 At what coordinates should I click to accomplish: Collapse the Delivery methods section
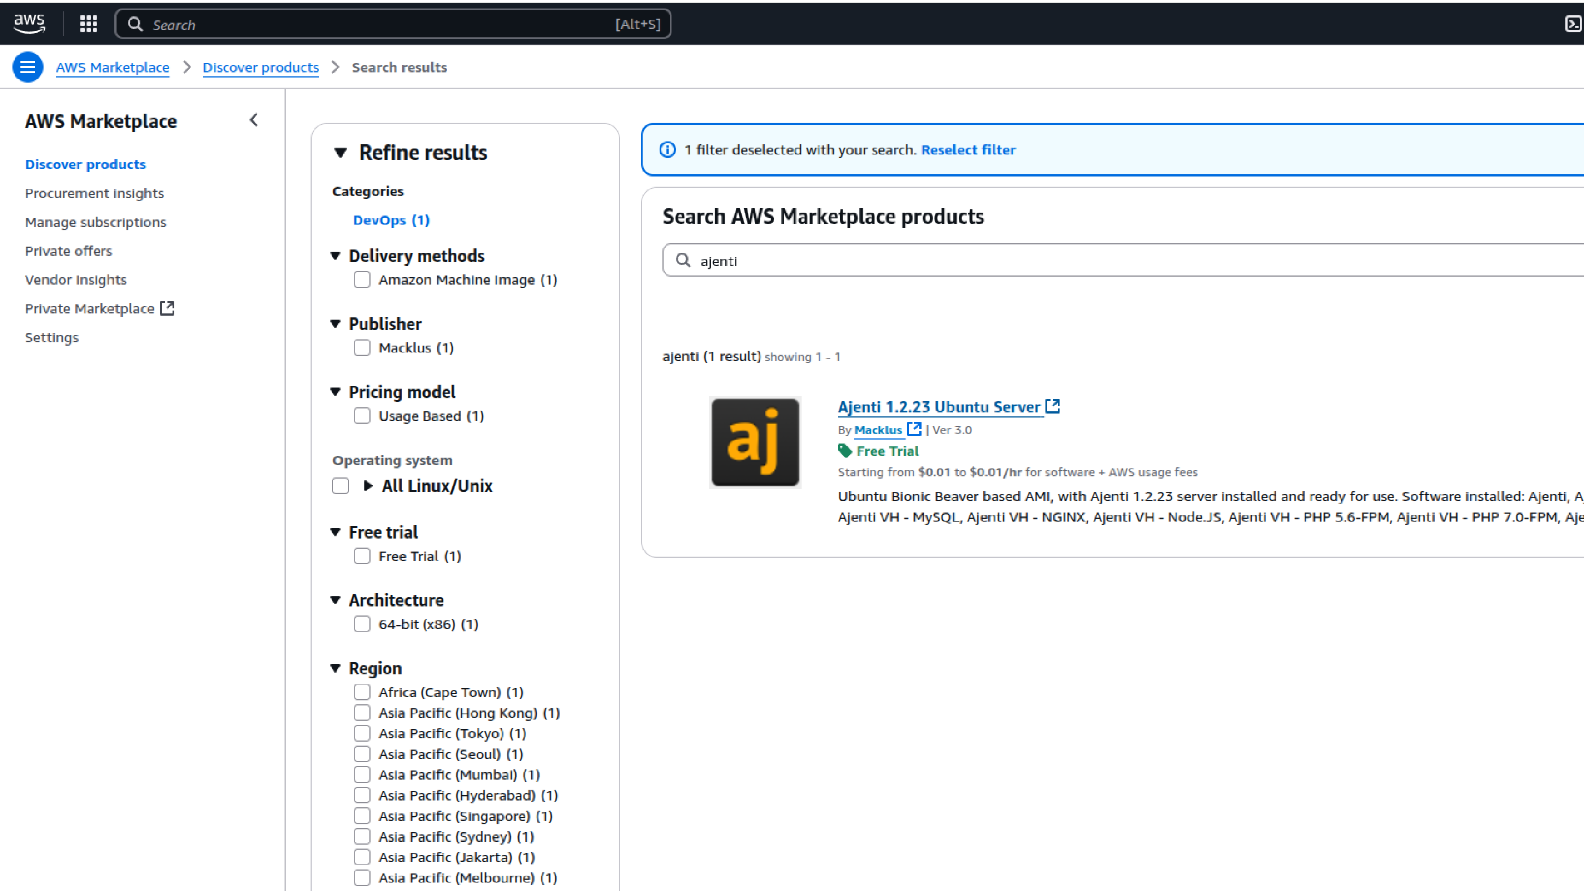tap(335, 255)
